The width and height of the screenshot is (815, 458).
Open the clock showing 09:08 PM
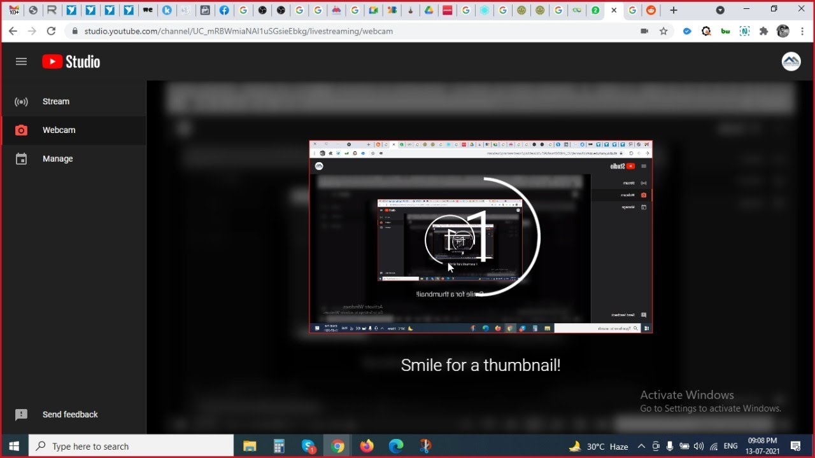click(763, 446)
